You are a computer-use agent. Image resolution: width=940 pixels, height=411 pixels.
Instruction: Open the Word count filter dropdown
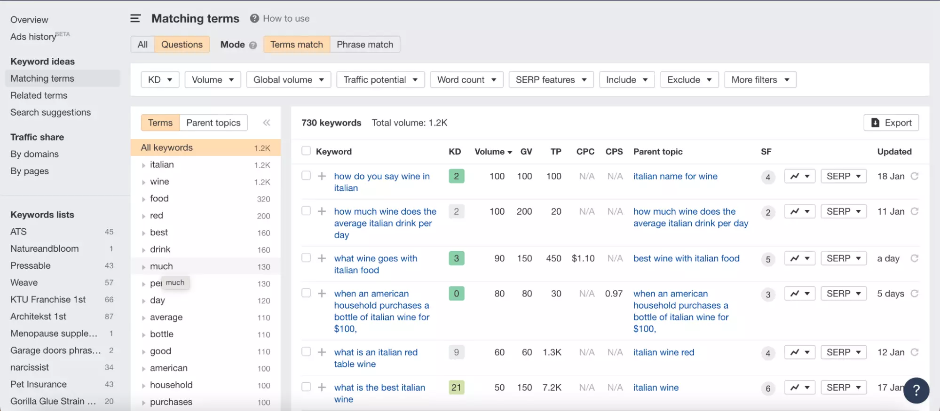pyautogui.click(x=466, y=80)
